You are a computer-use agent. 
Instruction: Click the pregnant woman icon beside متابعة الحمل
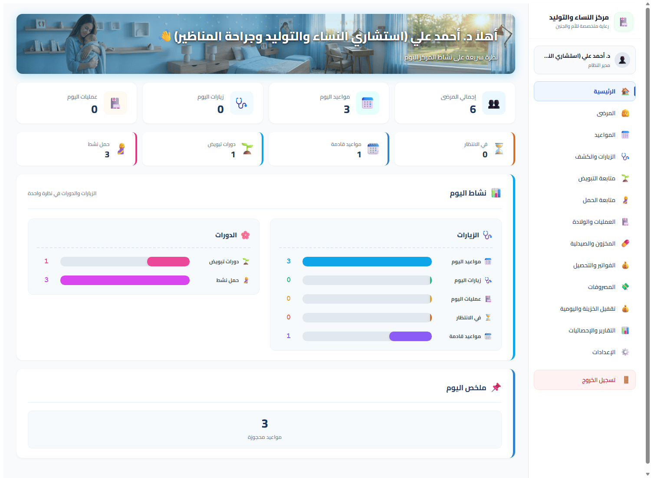625,200
